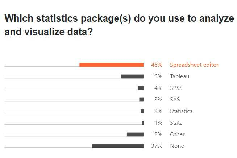Select the Tableau label
This screenshot has height=158, width=237.
coord(179,76)
